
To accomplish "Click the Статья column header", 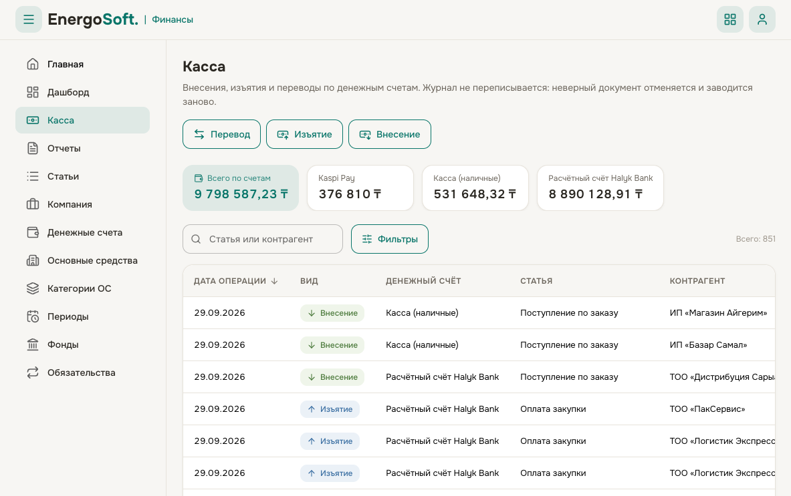I will point(536,281).
